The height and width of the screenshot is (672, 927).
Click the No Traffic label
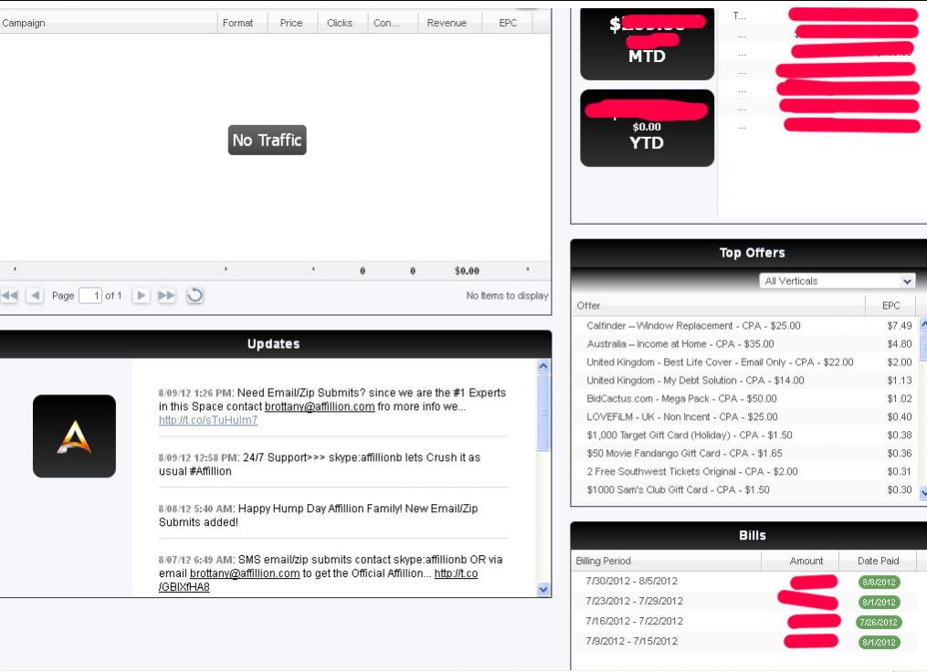pos(268,140)
